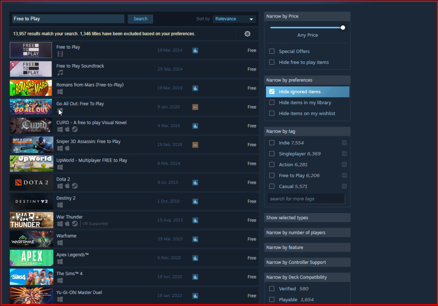Click mixed review icon for Sniper 3D Assassin
This screenshot has width=438, height=306.
point(195,145)
